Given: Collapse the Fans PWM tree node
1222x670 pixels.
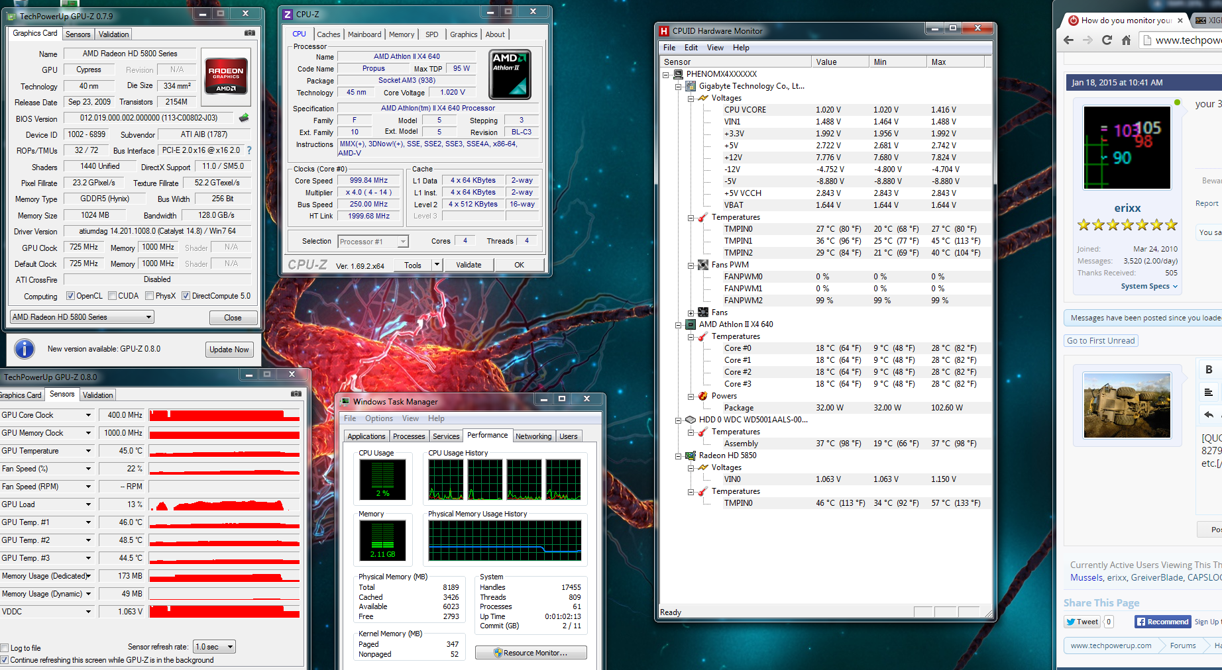Looking at the screenshot, I should coord(691,265).
